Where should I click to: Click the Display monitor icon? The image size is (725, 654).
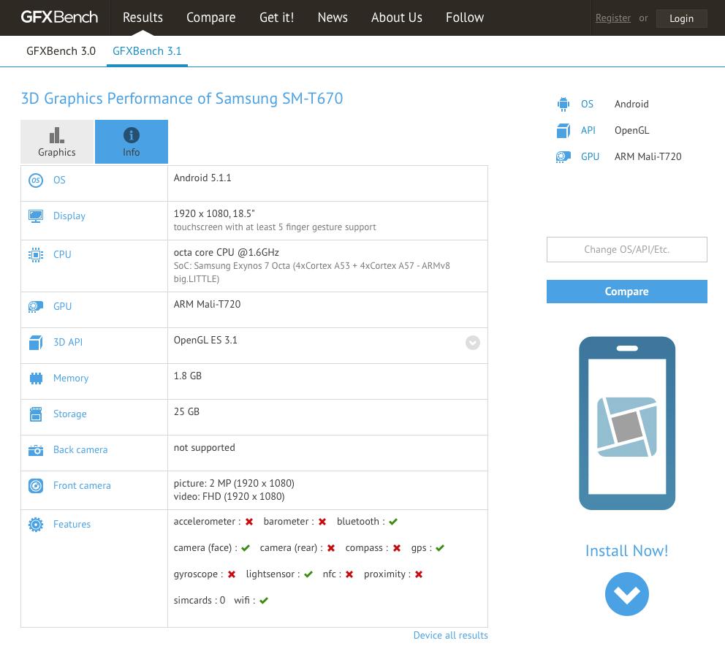tap(35, 216)
